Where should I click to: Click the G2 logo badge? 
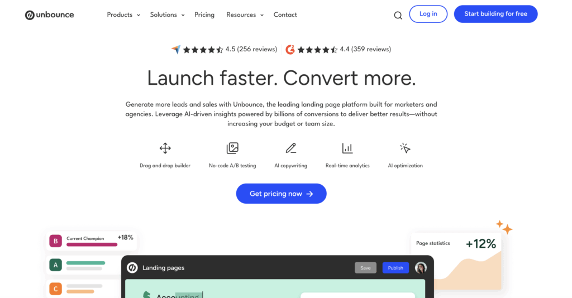pyautogui.click(x=290, y=49)
